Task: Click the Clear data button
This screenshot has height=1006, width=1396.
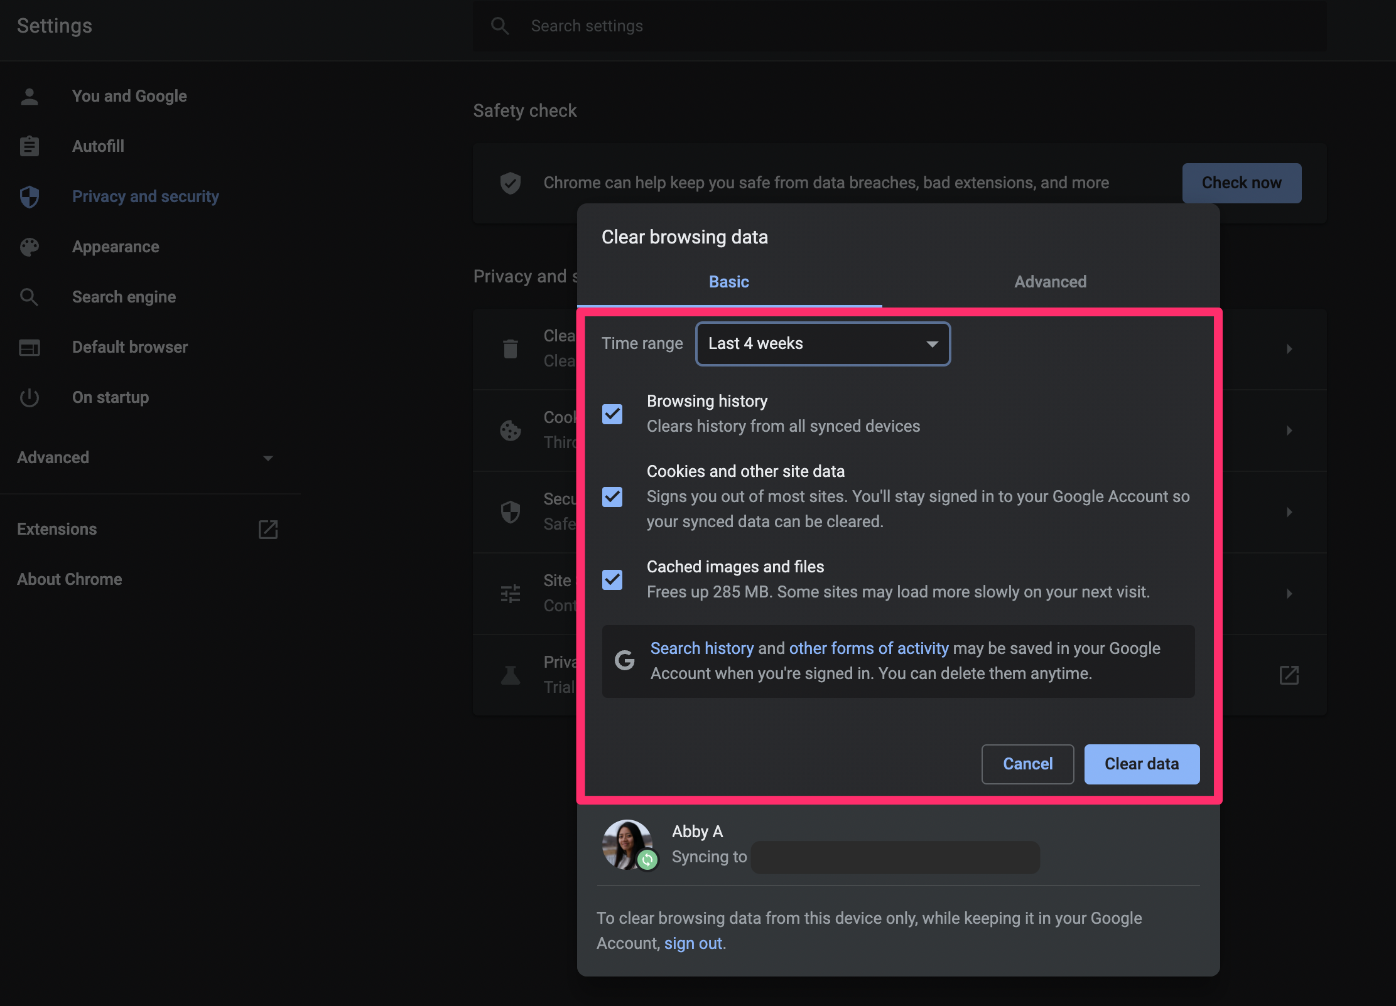Action: click(1141, 763)
